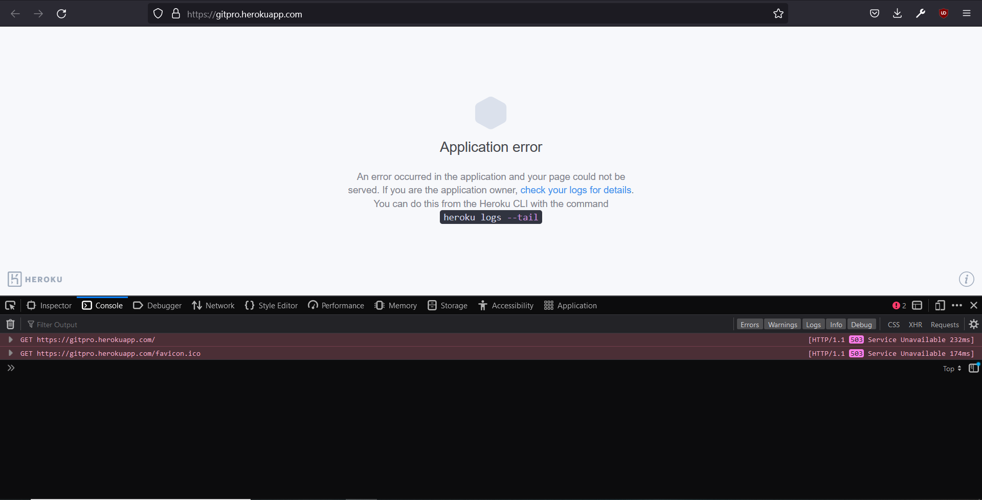Toggle the Info filter

[836, 324]
